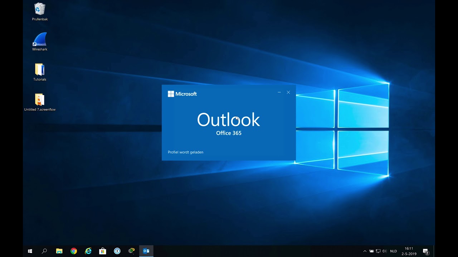Select the Wireshark desktop shortcut
Viewport: 458px width, 257px height.
[x=40, y=42]
